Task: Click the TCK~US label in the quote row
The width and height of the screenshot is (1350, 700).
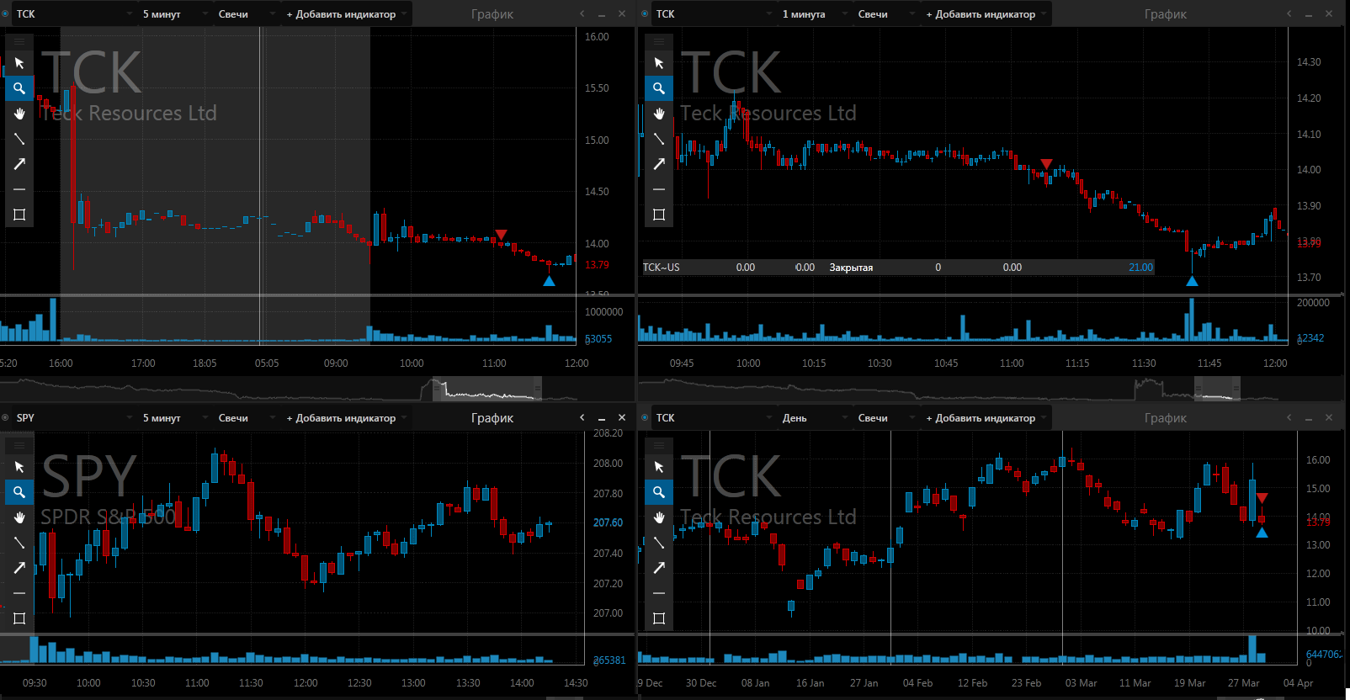Action: (662, 268)
